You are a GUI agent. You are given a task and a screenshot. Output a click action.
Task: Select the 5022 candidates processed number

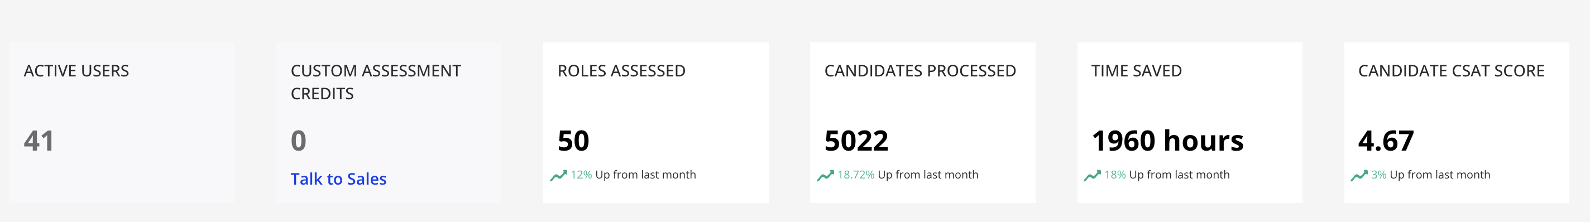click(856, 141)
